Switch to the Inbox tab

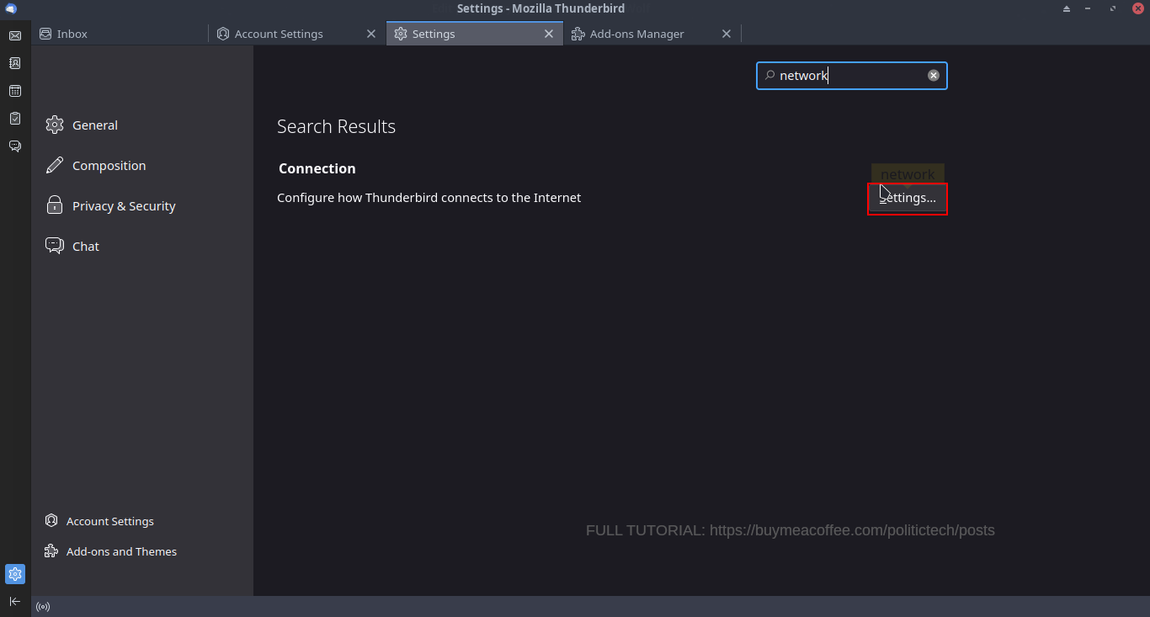point(120,34)
